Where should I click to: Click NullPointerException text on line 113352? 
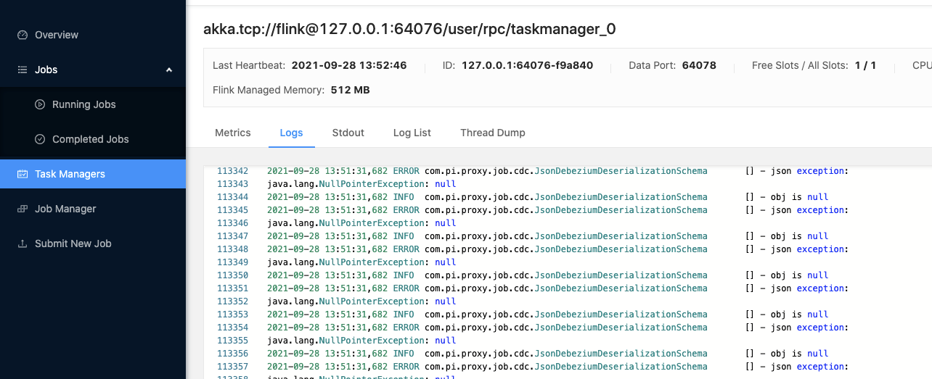[x=372, y=301]
